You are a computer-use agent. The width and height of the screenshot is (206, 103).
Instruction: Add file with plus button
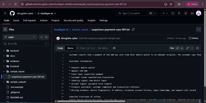(x=41, y=37)
